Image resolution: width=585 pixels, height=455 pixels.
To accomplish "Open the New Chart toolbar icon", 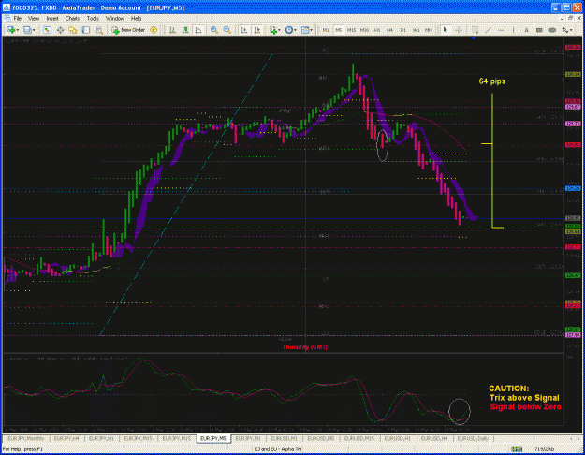I will tap(11, 30).
